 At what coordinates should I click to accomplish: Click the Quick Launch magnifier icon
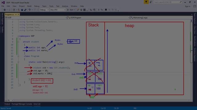tap(181, 2)
